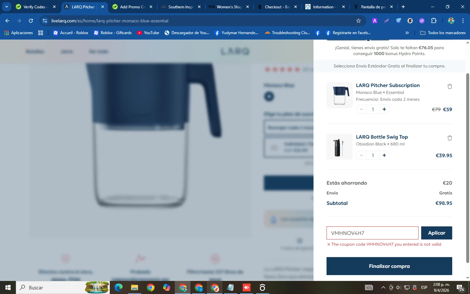470x294 pixels.
Task: Click Finalizar compra button
Action: [389, 266]
